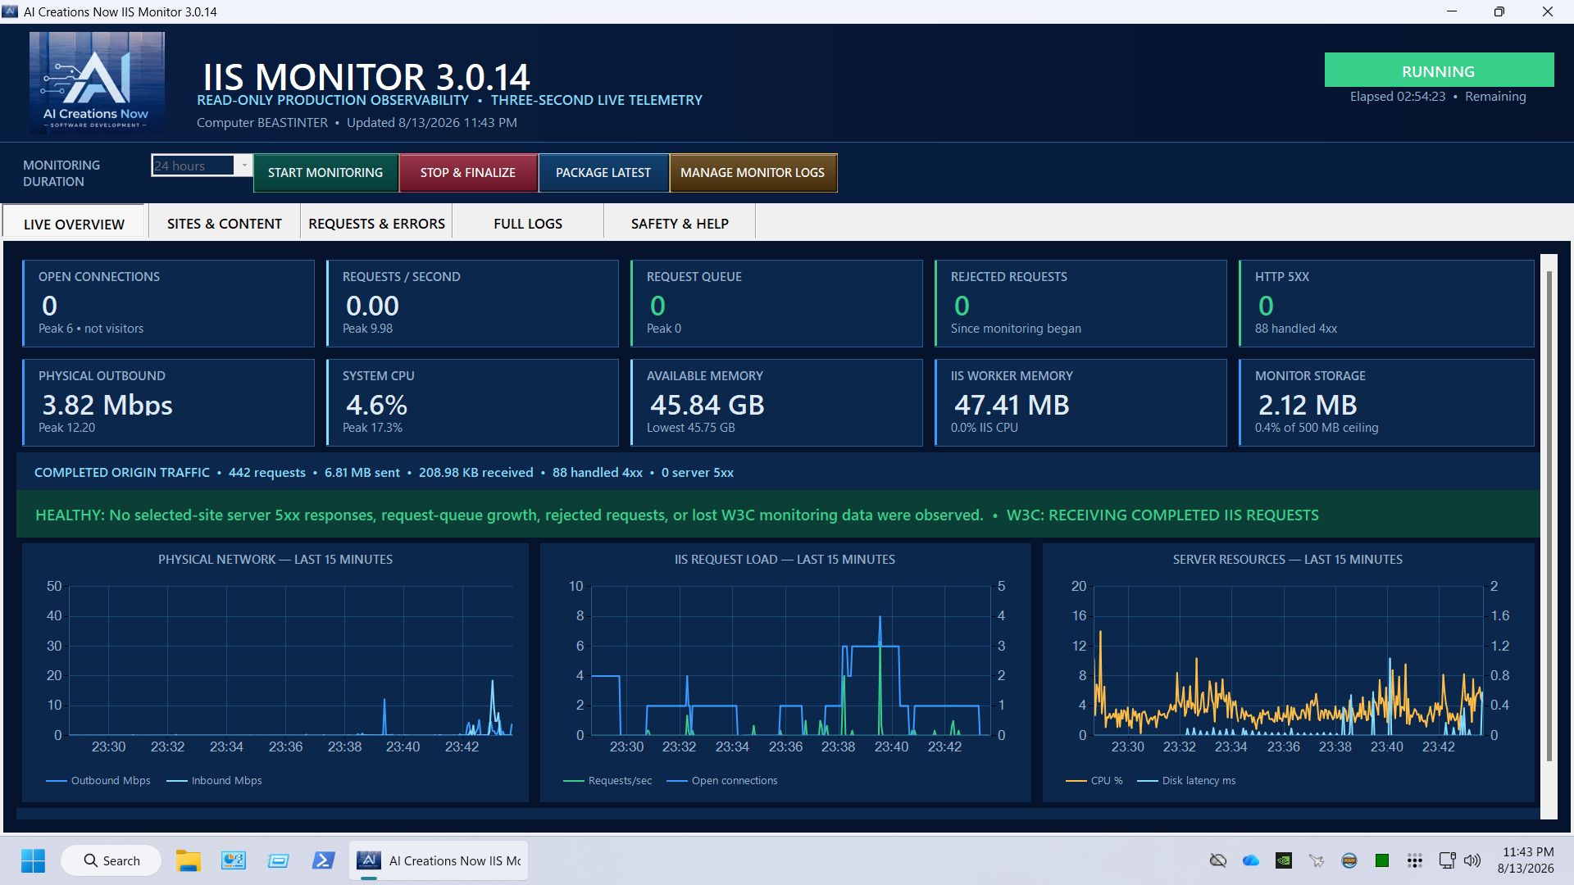This screenshot has width=1574, height=885.
Task: Switch to the Live Overview tab
Action: (74, 224)
